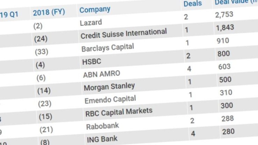Select Emendo Capital in the list
The width and height of the screenshot is (258, 145).
click(110, 100)
